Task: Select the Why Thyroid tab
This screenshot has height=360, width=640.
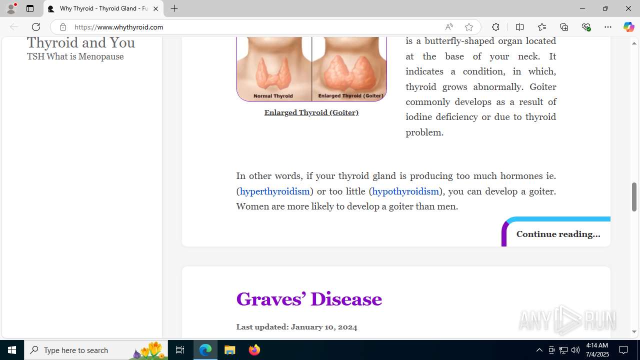Action: click(x=103, y=8)
